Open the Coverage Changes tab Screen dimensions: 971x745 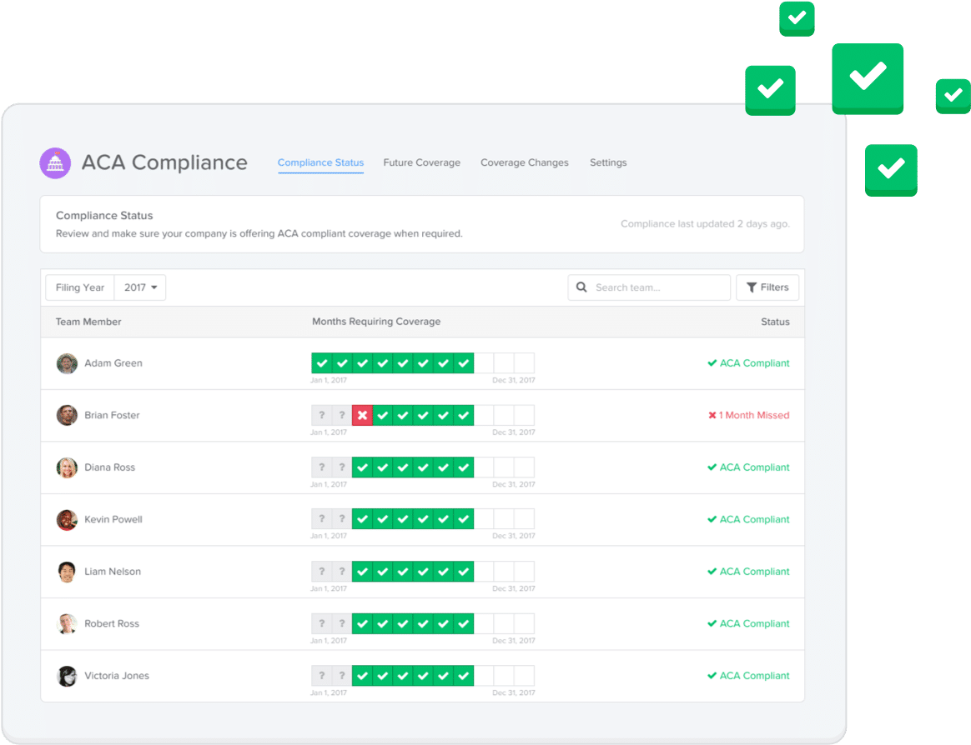point(525,162)
